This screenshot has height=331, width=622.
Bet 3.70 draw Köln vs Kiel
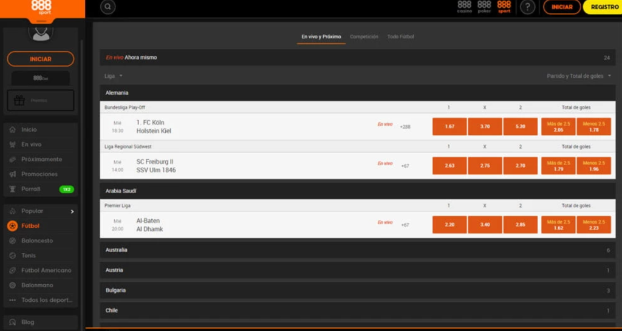coord(485,127)
